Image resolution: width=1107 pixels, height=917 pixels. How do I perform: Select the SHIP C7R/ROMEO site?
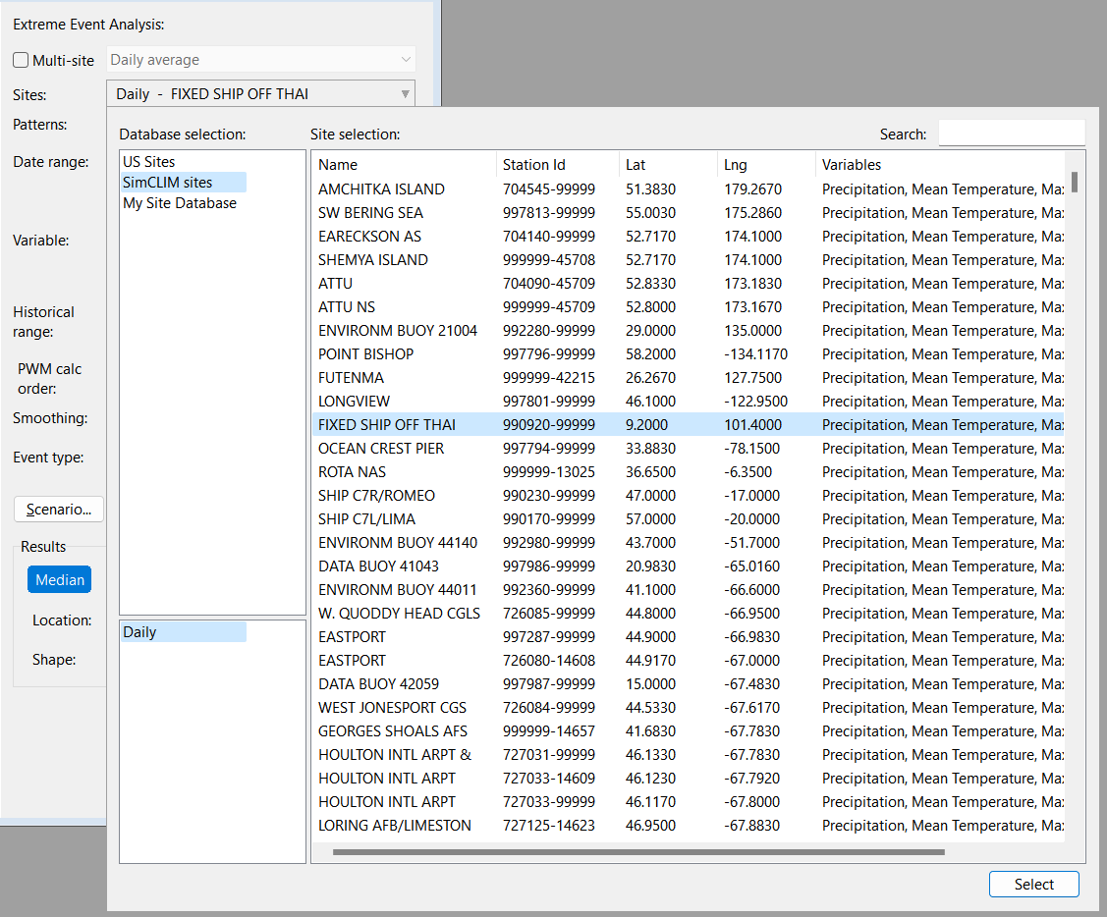pyautogui.click(x=689, y=496)
